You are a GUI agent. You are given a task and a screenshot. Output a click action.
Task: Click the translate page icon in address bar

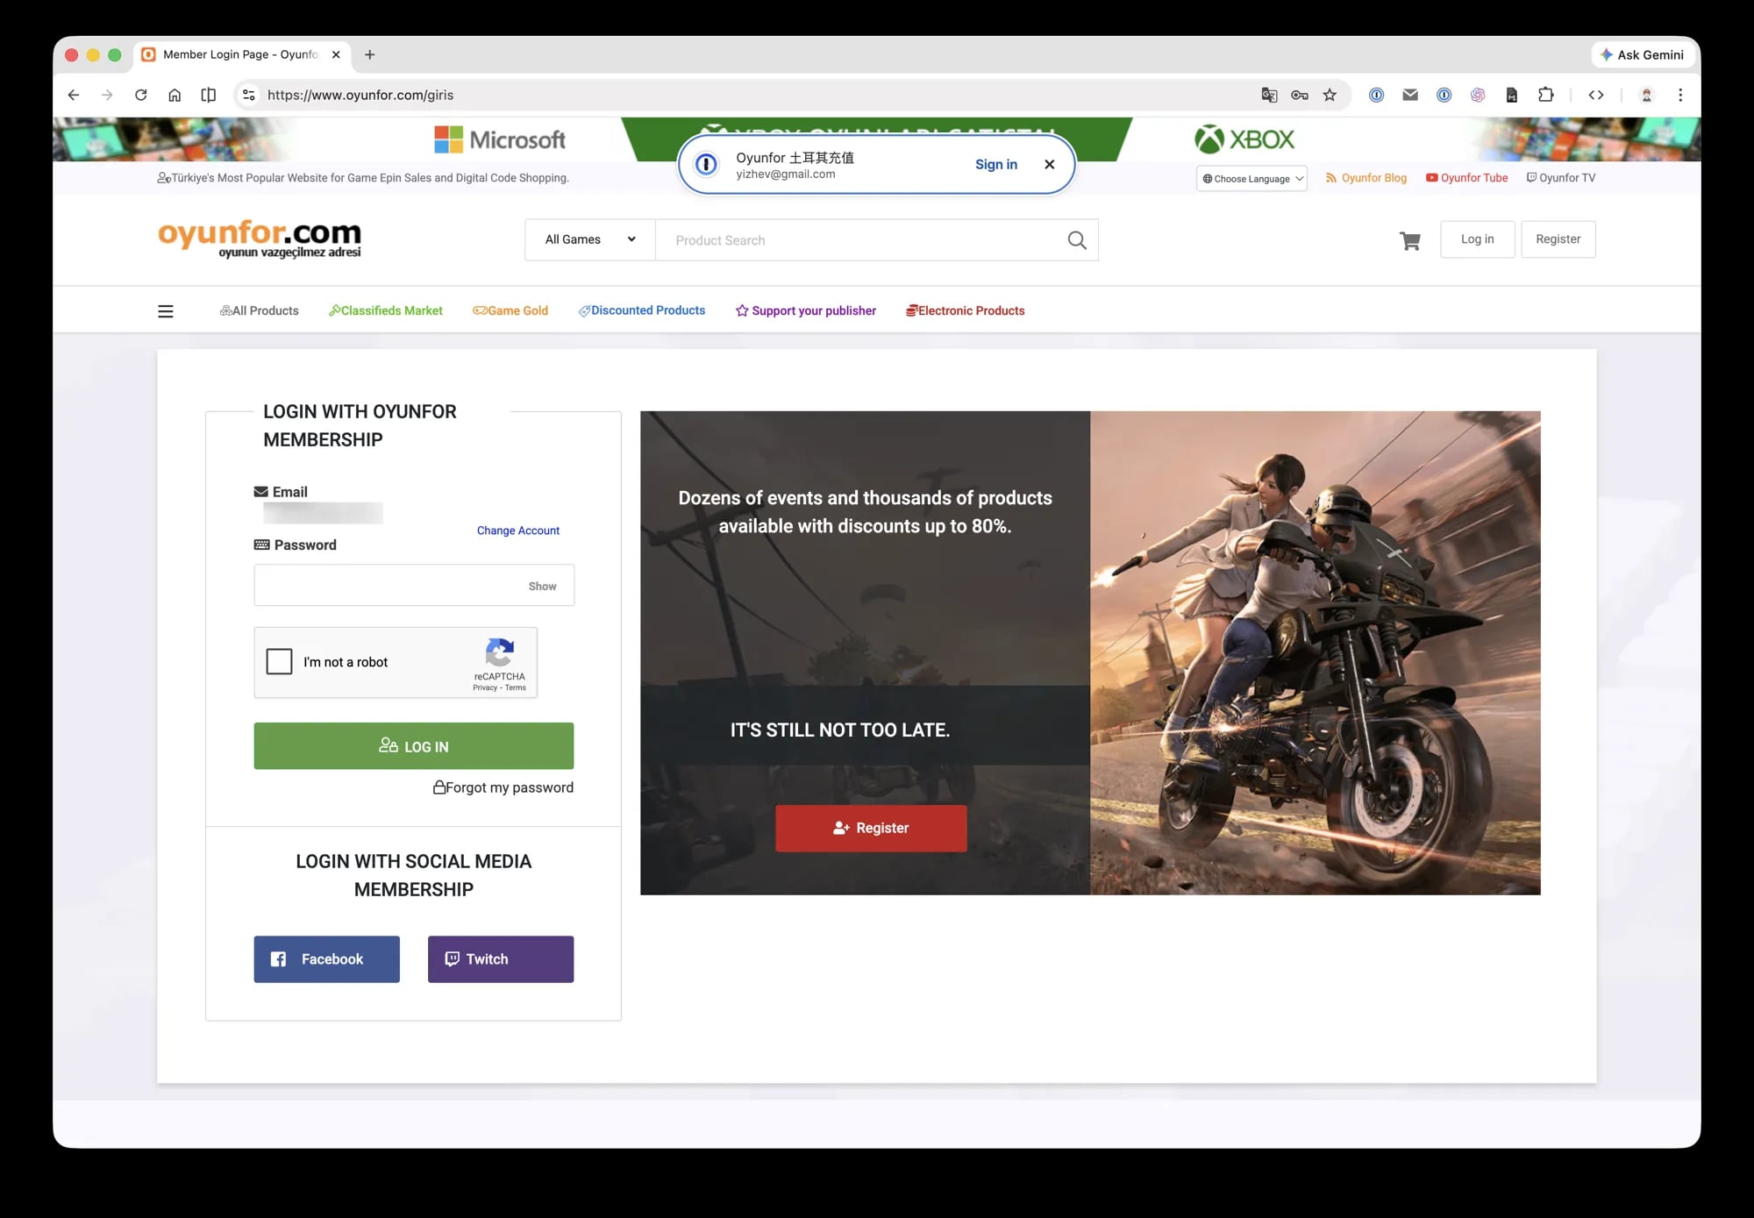[1269, 95]
